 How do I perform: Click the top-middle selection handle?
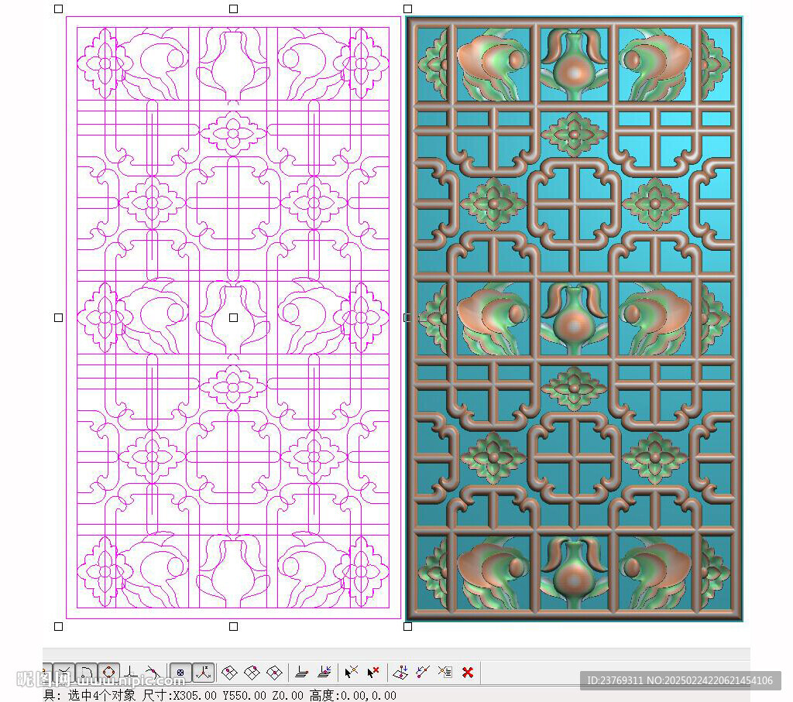pyautogui.click(x=233, y=9)
